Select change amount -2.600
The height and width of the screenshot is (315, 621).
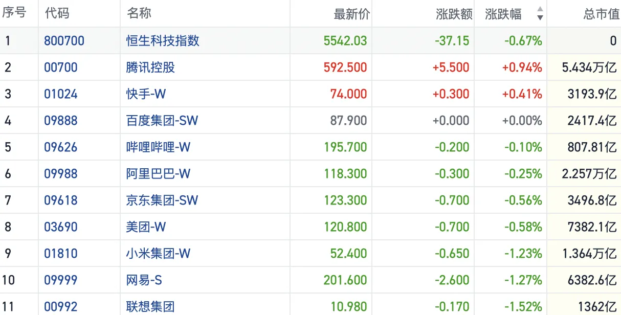452,280
